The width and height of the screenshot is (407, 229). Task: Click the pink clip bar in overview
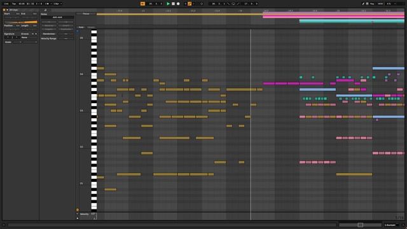[333, 17]
